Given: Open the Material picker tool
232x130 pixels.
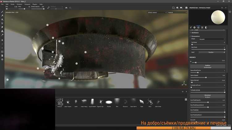Looking at the screenshot, I should (x=2, y=35).
